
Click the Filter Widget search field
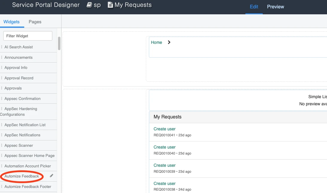click(28, 36)
